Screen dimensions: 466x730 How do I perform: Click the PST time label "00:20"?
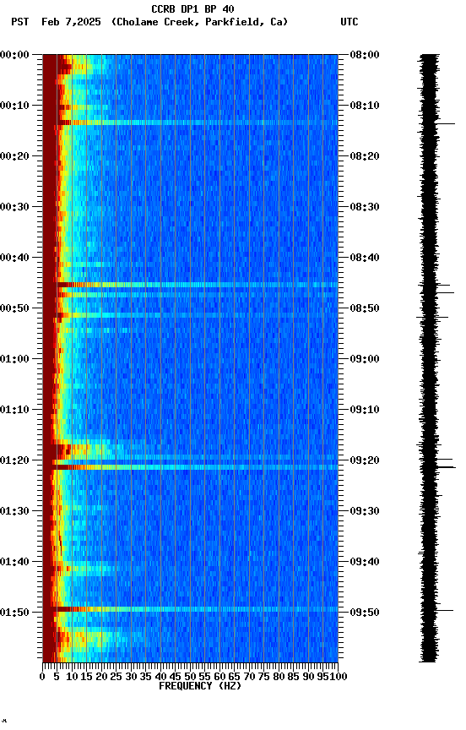tap(14, 156)
